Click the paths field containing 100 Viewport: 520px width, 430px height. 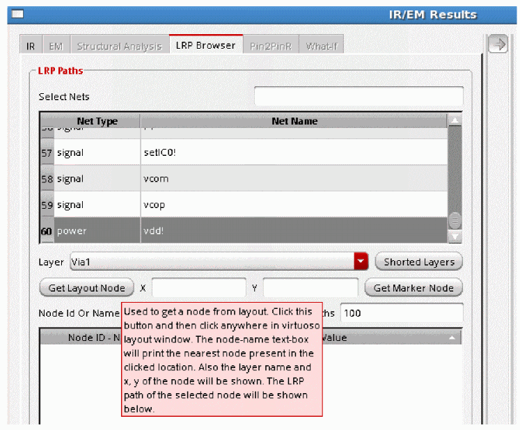pyautogui.click(x=402, y=312)
